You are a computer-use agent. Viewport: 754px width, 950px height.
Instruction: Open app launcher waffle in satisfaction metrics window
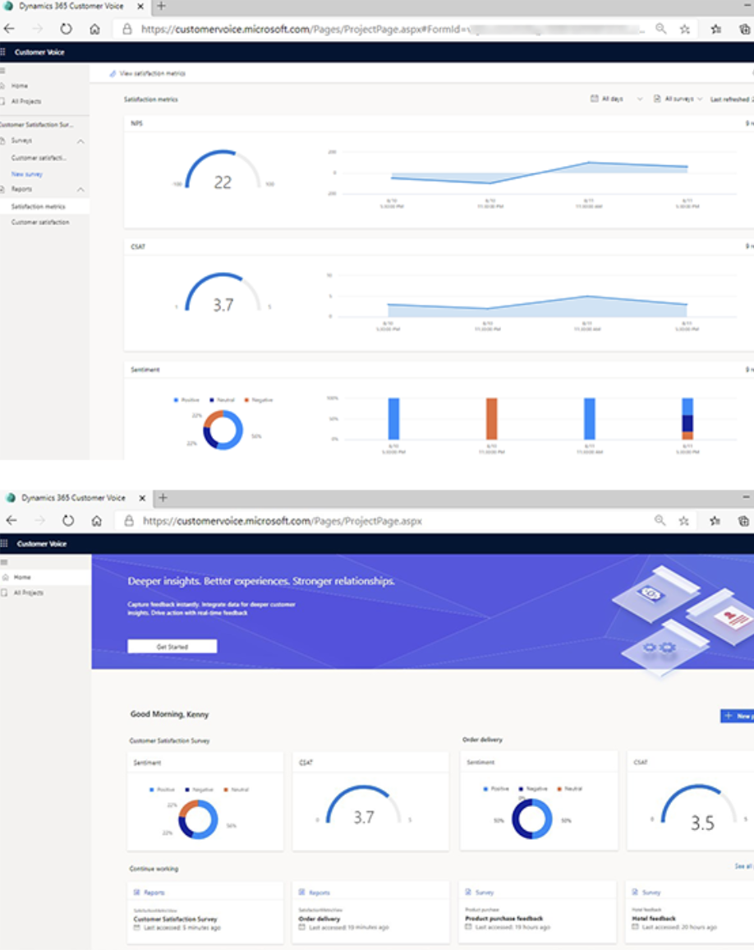[x=3, y=52]
